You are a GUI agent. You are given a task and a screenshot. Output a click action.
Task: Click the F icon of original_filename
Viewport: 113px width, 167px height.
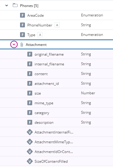tap(30, 54)
